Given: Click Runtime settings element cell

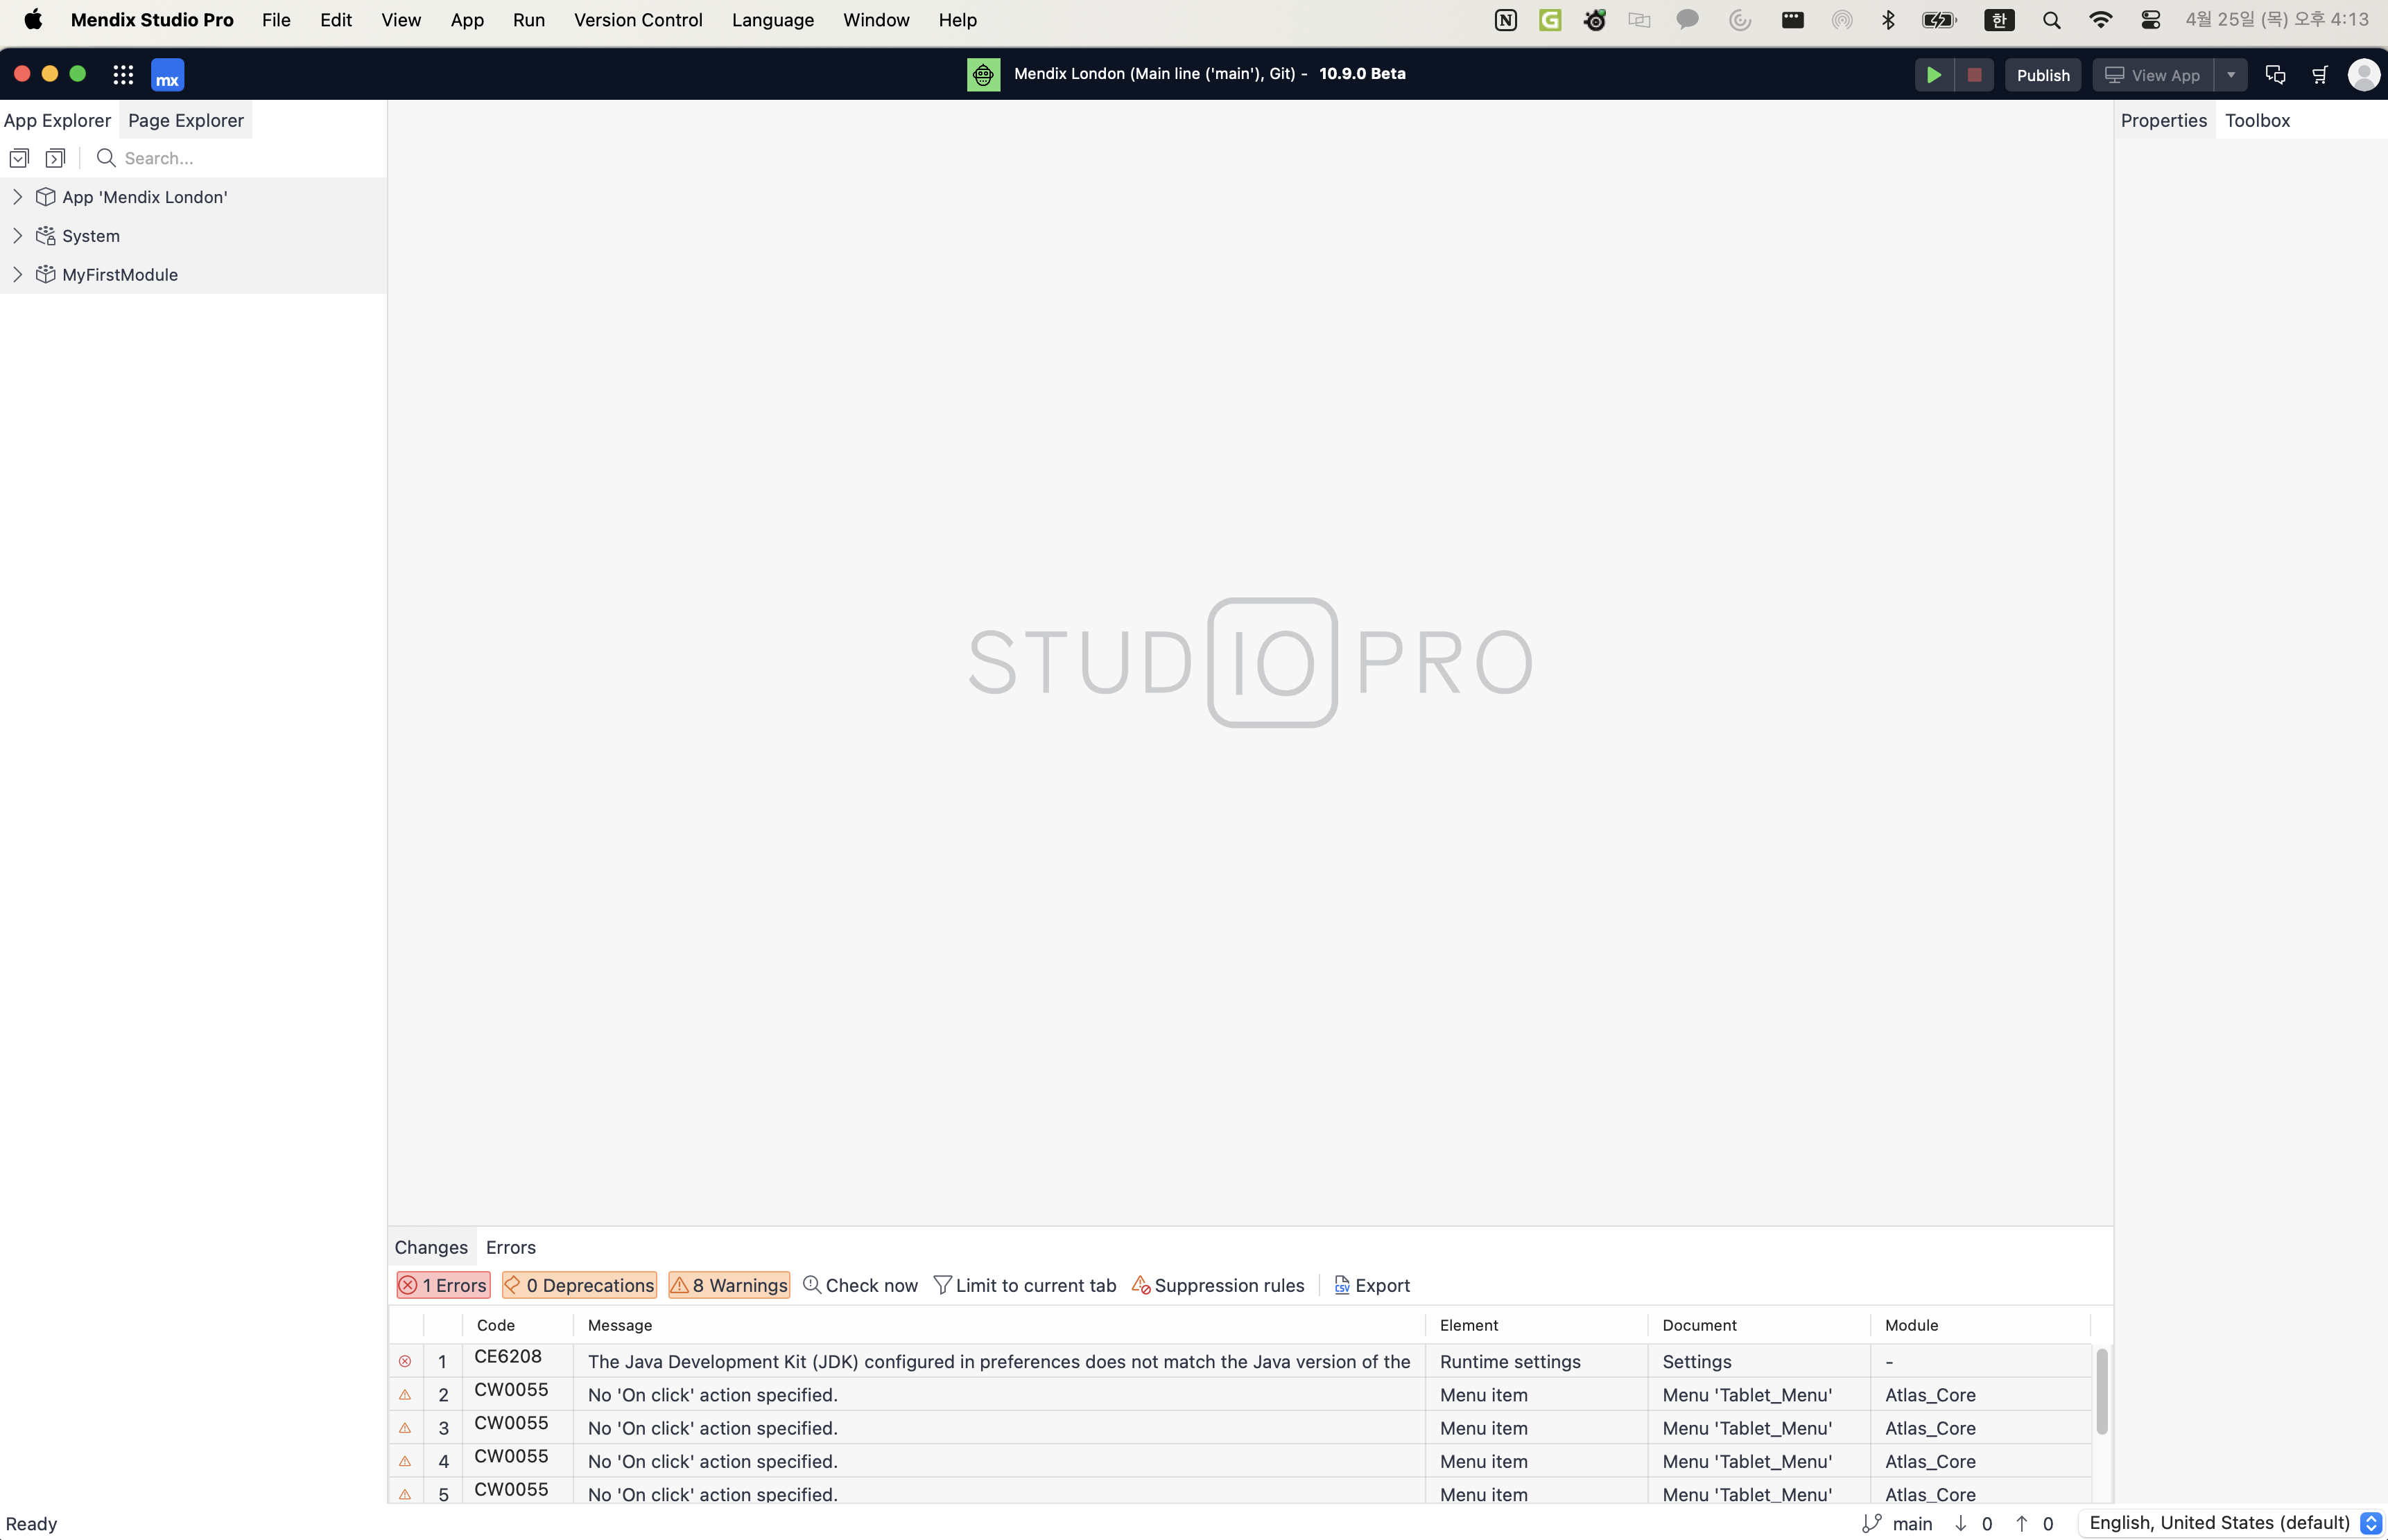Looking at the screenshot, I should (x=1537, y=1361).
